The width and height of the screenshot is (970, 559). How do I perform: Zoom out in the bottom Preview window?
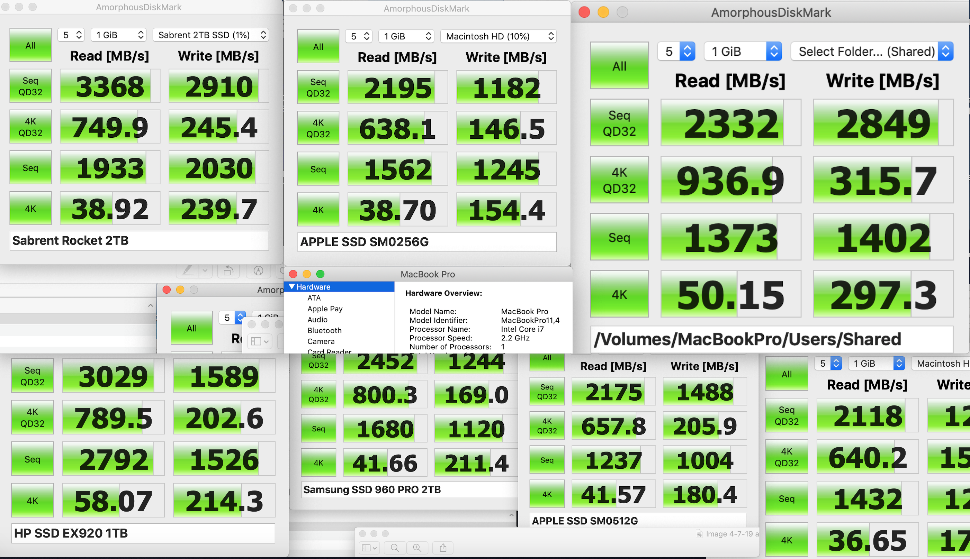point(395,548)
